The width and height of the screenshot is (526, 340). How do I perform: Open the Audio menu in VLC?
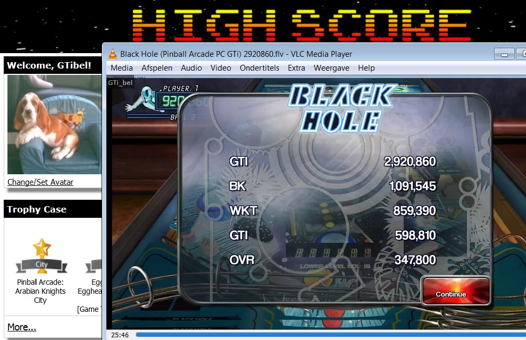191,68
